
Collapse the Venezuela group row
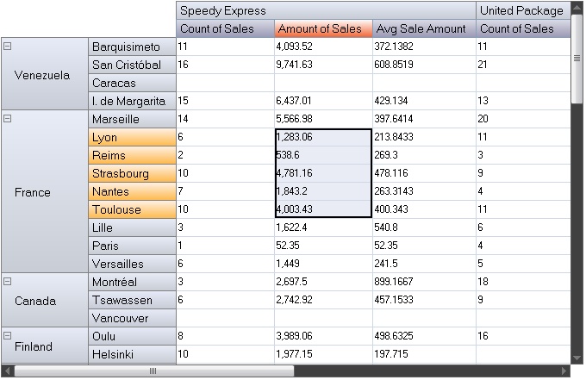click(8, 47)
